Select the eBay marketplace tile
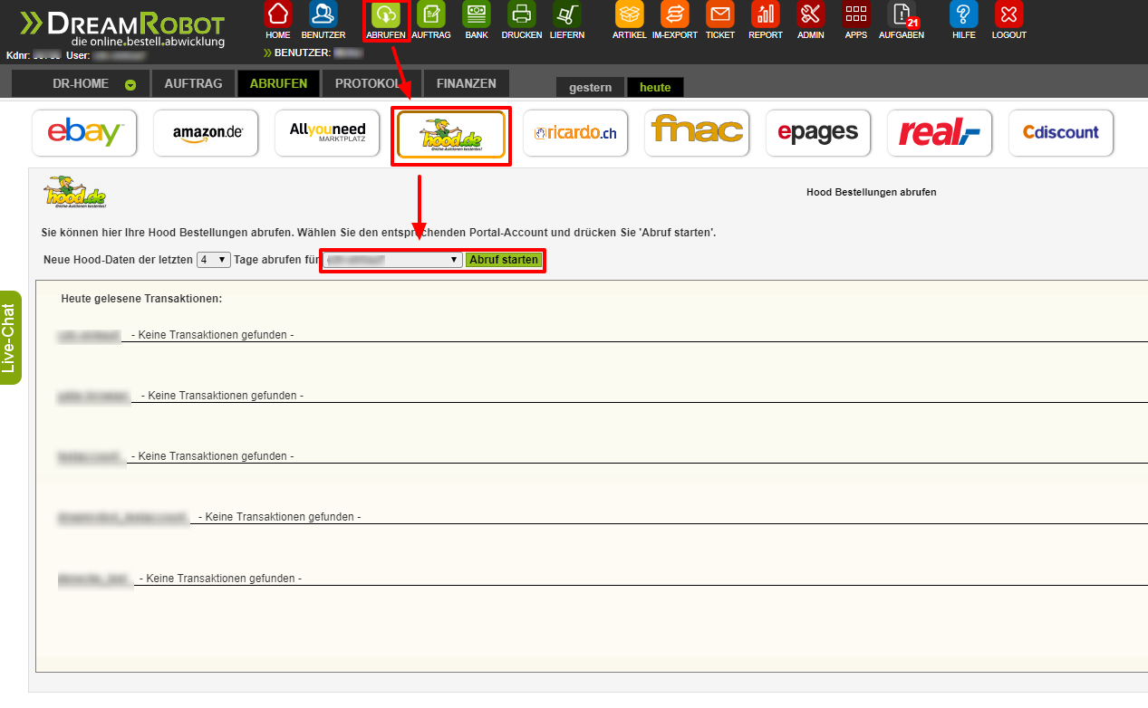The height and width of the screenshot is (708, 1148). 84,133
